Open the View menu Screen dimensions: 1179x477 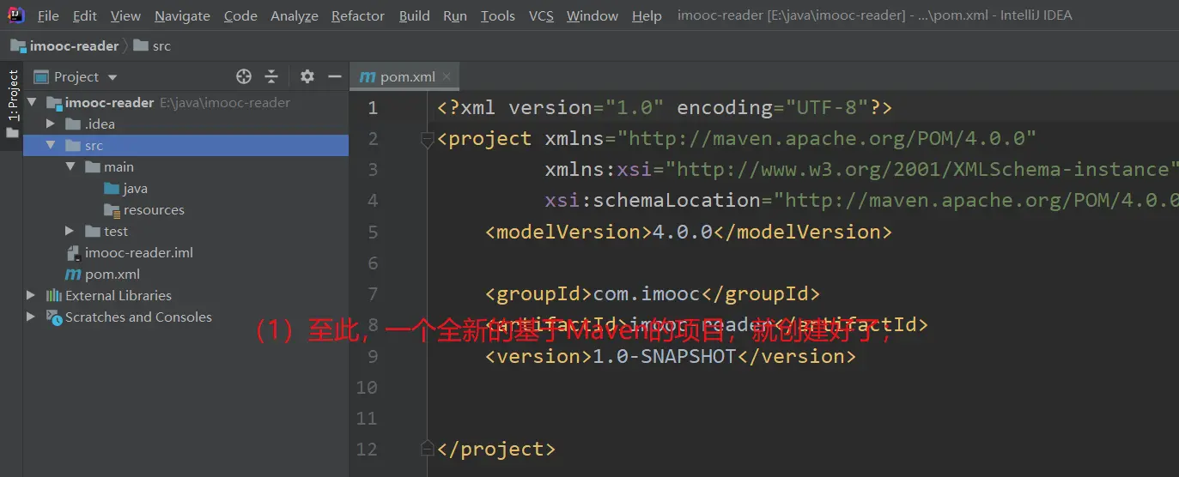[125, 15]
